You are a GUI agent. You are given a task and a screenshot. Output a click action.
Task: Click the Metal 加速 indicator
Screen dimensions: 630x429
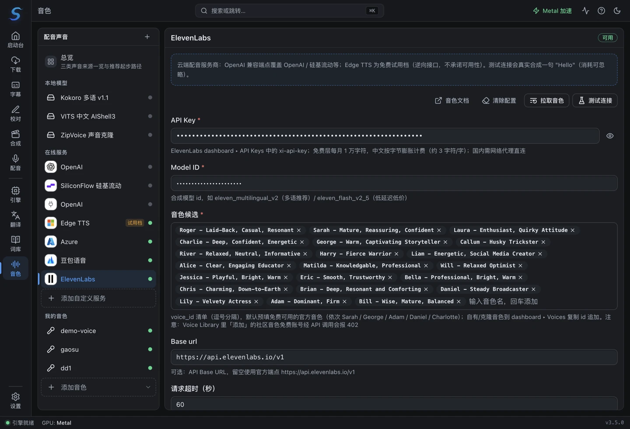point(552,11)
